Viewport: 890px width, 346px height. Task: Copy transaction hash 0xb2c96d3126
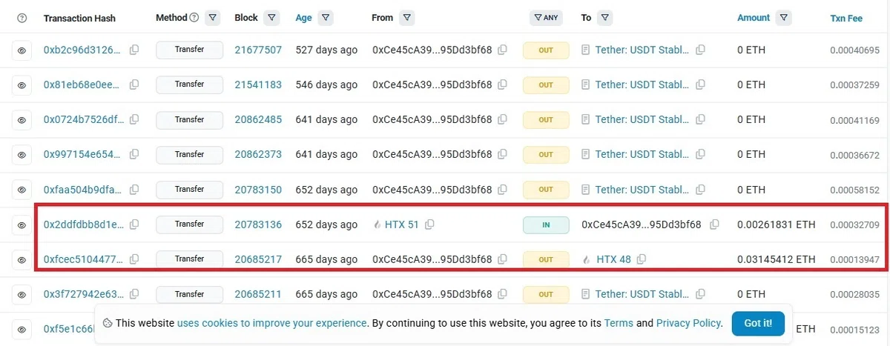[134, 50]
